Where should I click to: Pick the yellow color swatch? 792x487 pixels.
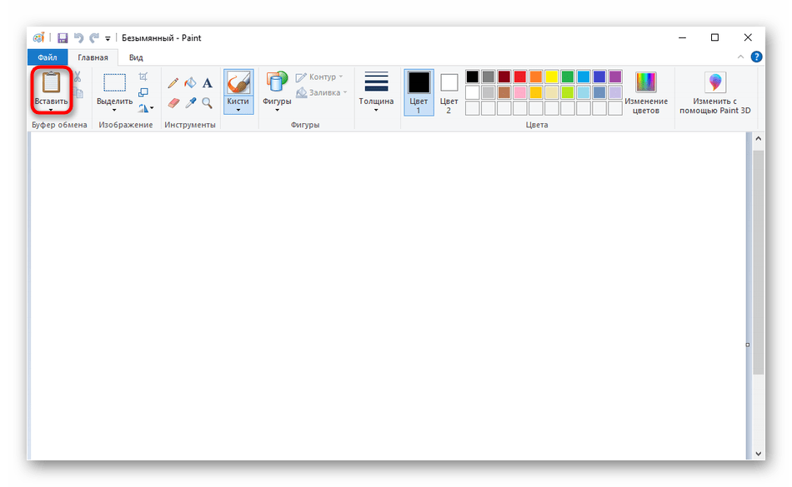click(x=552, y=77)
